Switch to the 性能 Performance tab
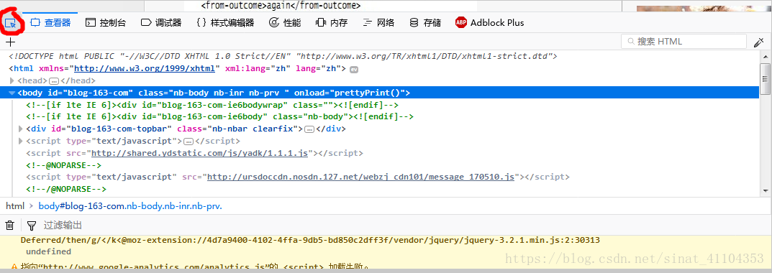Viewport: 772px width, 273px height. tap(285, 22)
